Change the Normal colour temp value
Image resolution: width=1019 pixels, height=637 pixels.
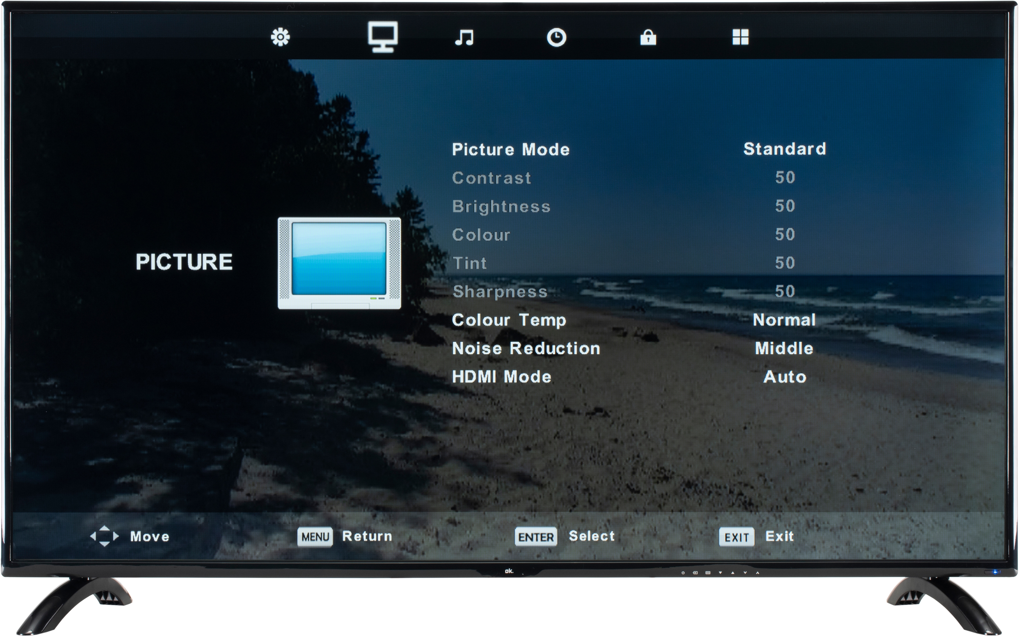784,320
